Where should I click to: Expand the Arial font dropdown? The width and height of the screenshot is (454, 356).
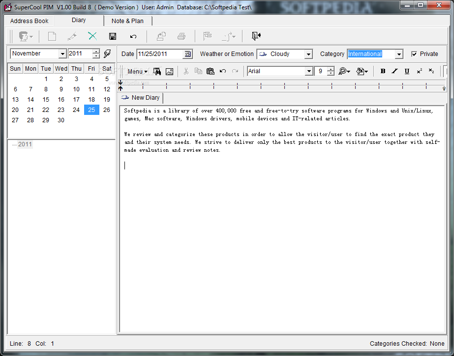309,71
